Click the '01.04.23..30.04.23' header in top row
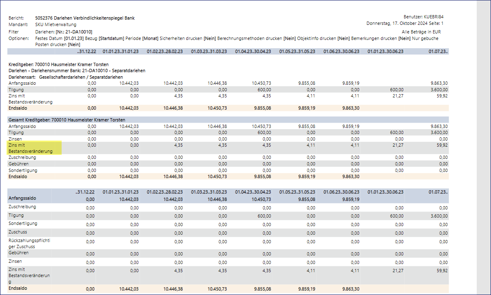Screen dimensions: 491x295 tap(253, 52)
